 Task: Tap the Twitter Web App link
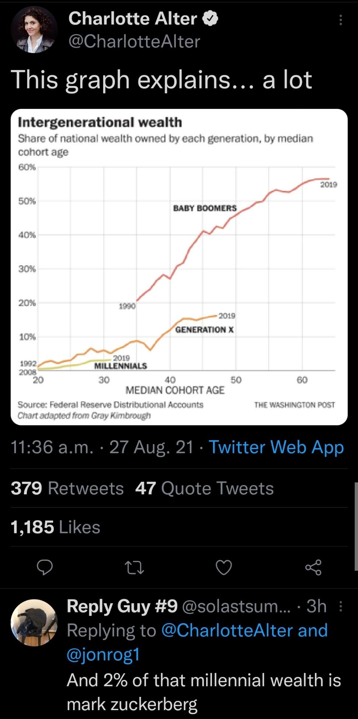point(277,447)
